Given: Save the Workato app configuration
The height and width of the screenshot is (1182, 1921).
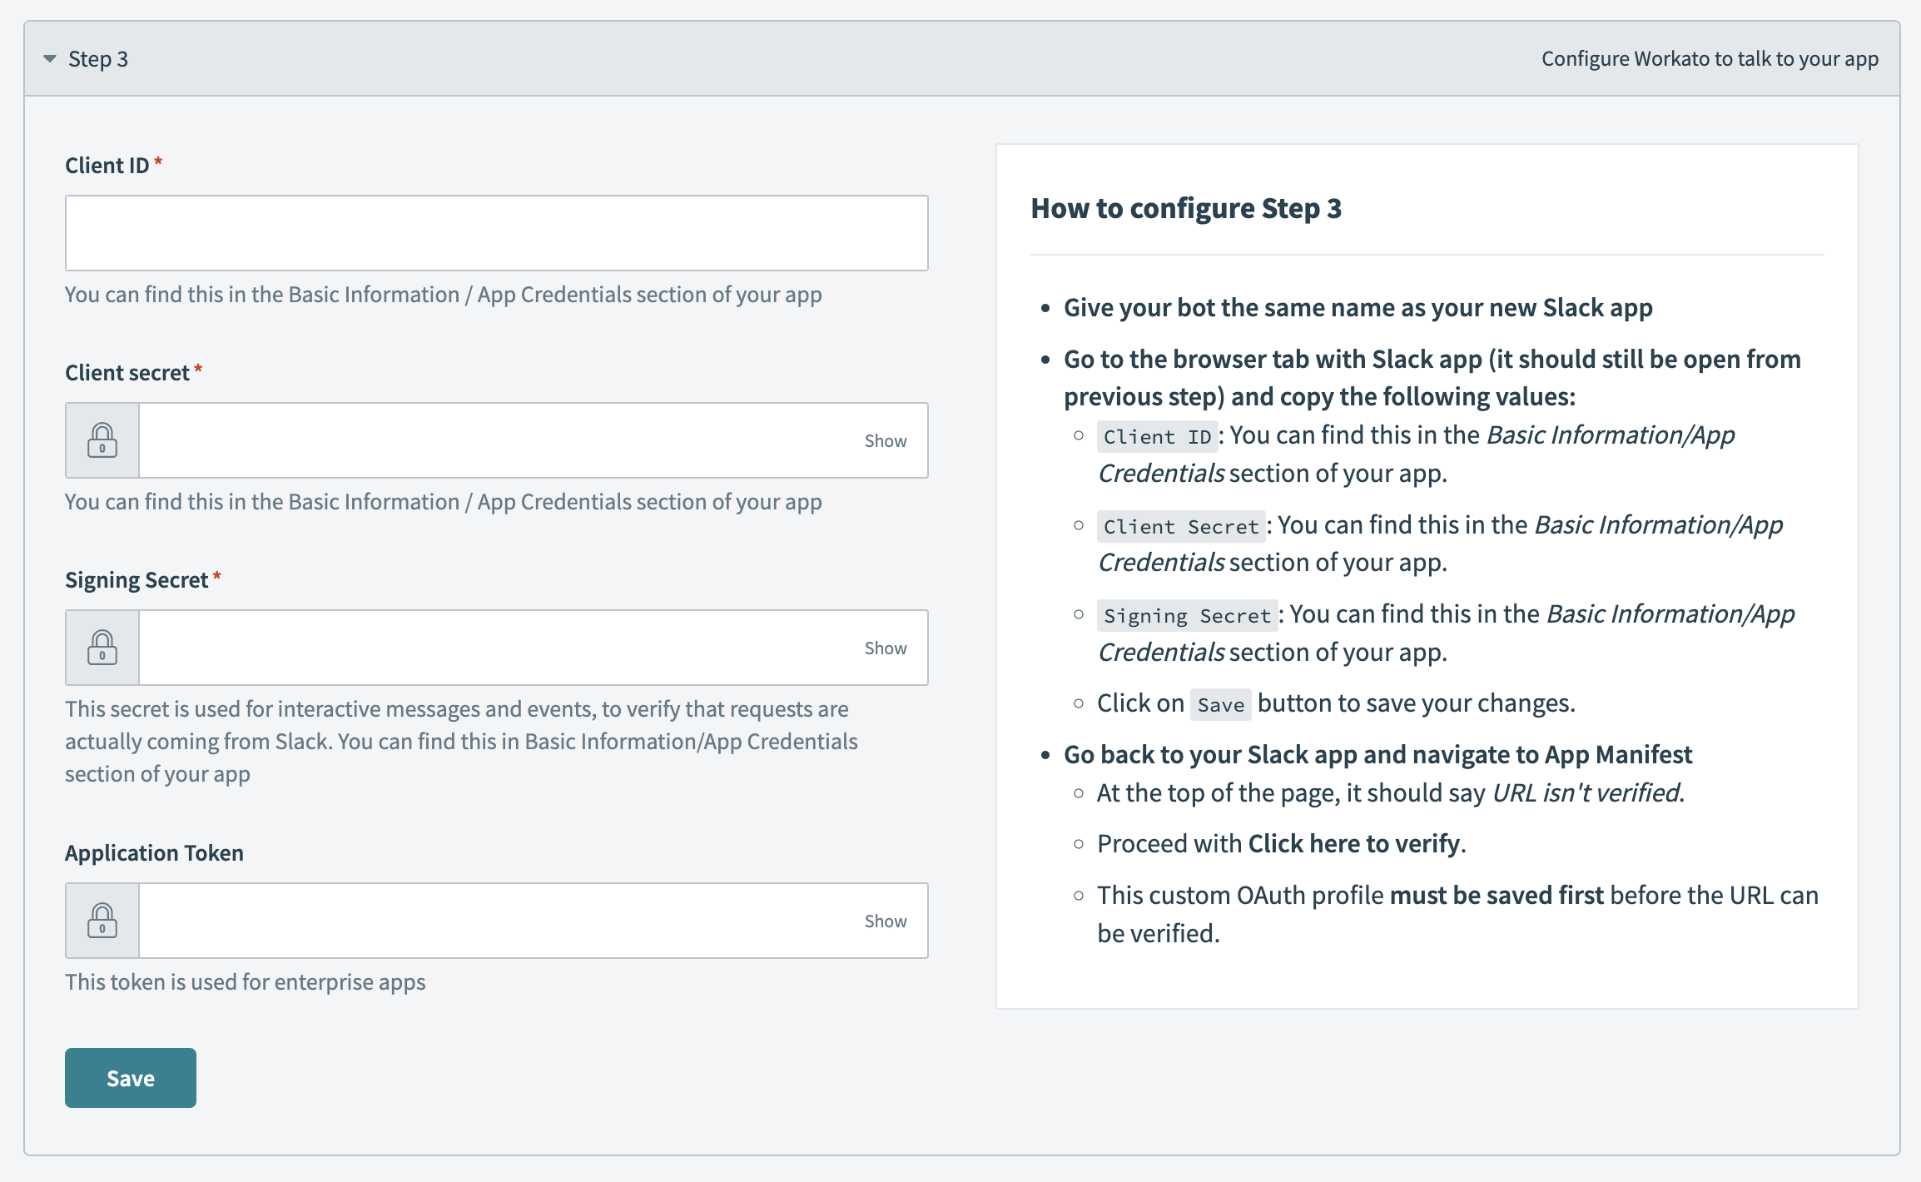Looking at the screenshot, I should 130,1077.
